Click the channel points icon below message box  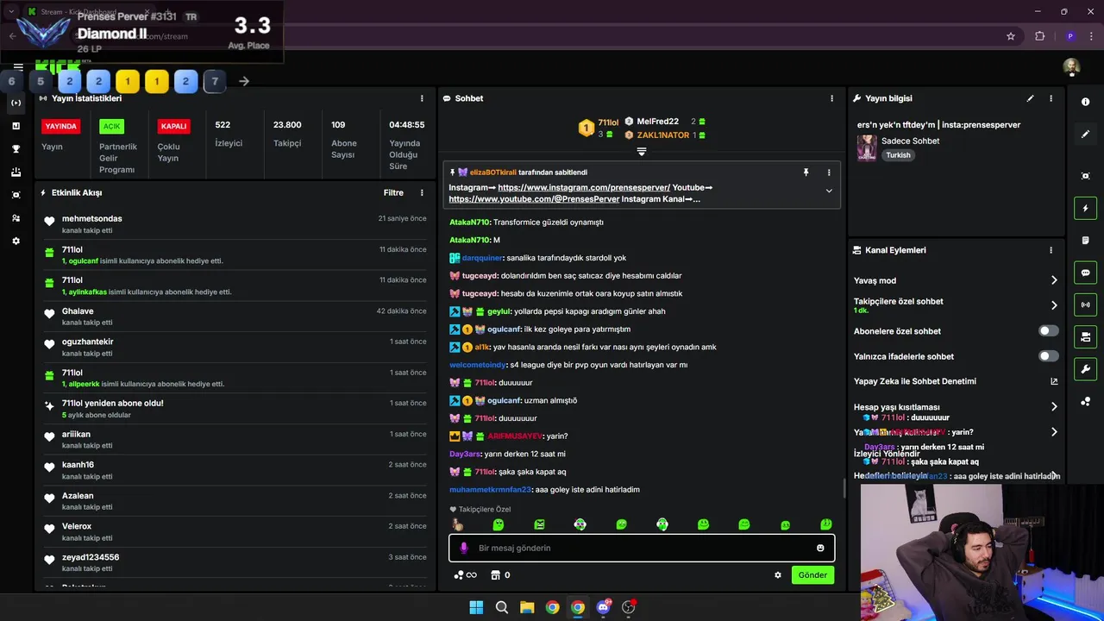click(x=459, y=575)
